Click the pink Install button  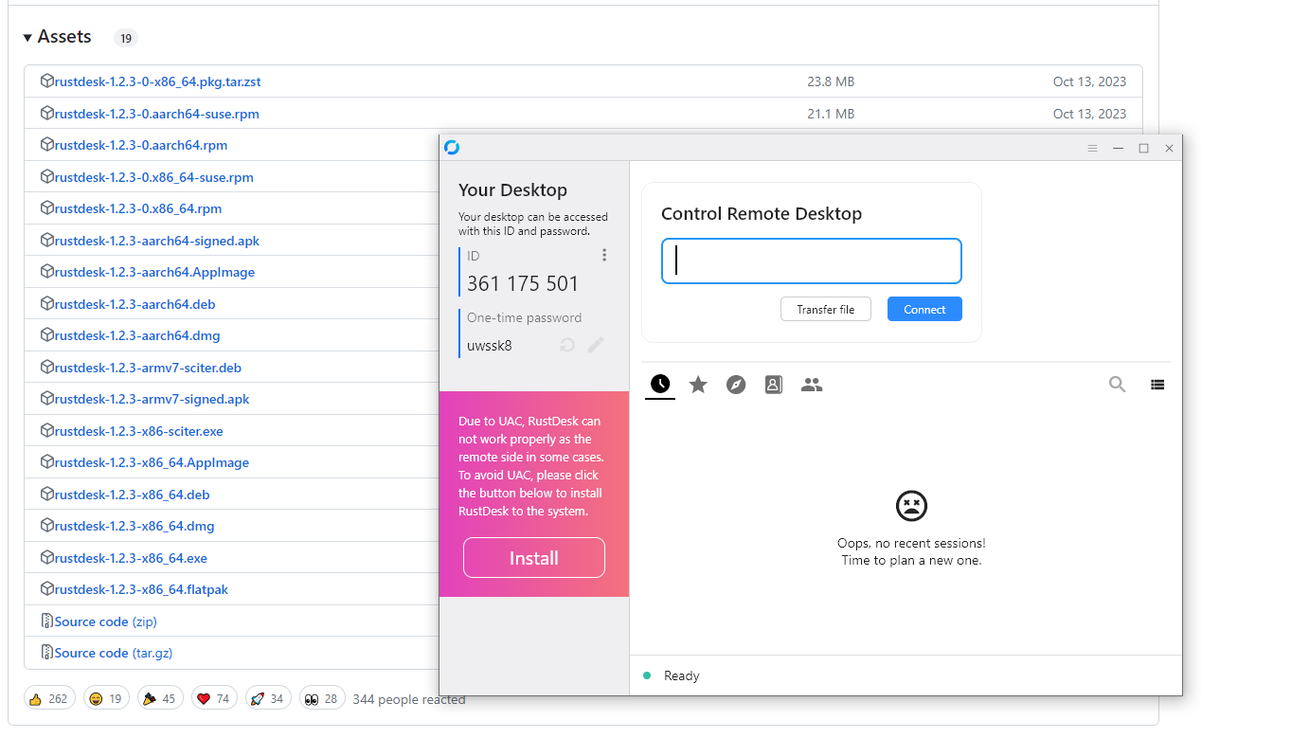pos(533,558)
